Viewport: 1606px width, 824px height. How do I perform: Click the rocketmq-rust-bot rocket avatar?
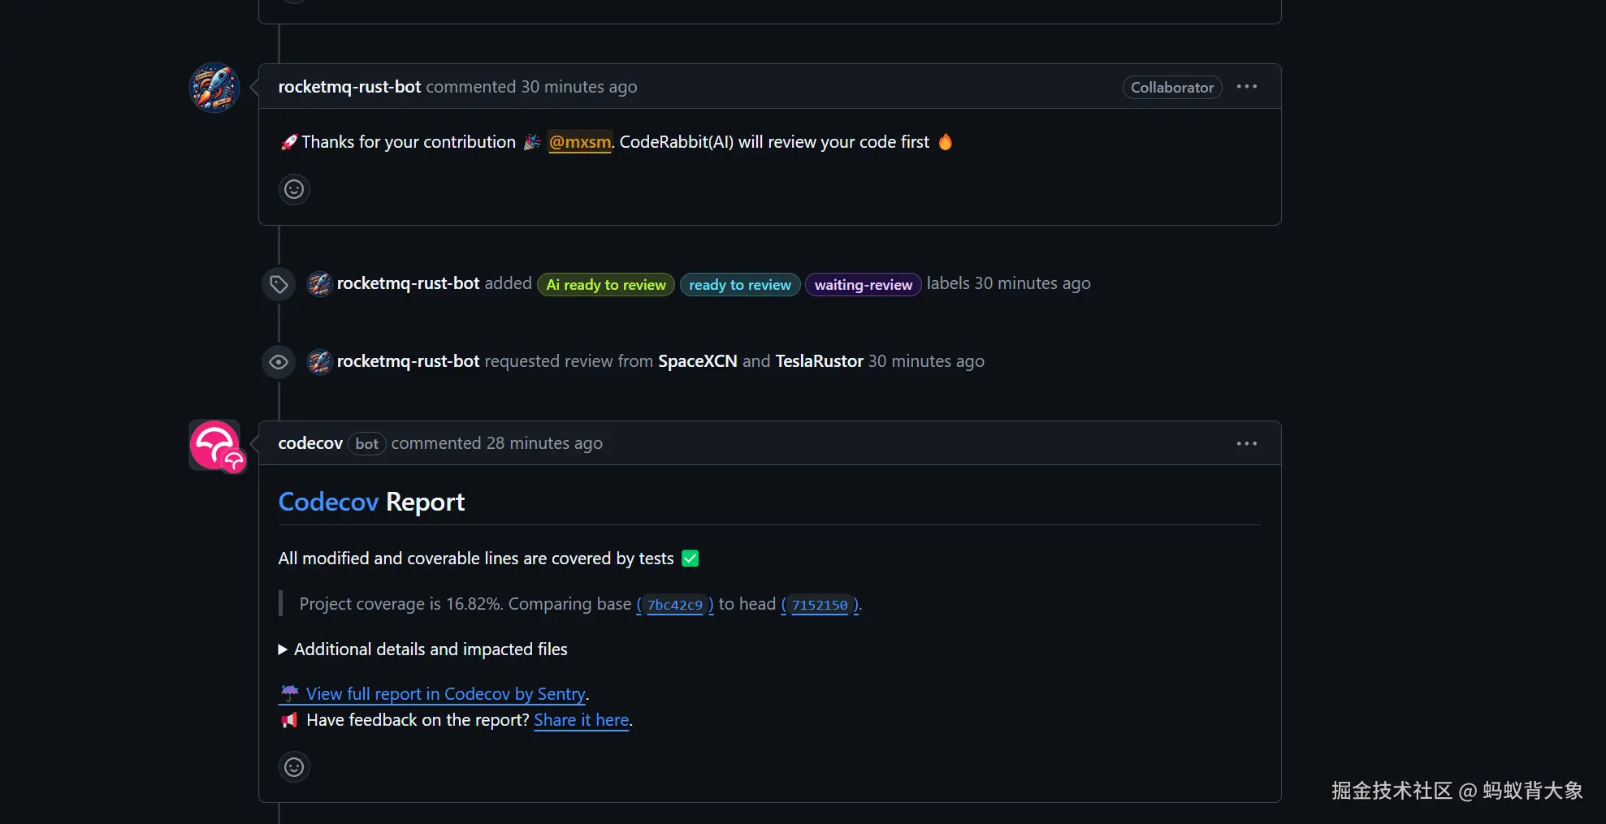[x=214, y=88]
